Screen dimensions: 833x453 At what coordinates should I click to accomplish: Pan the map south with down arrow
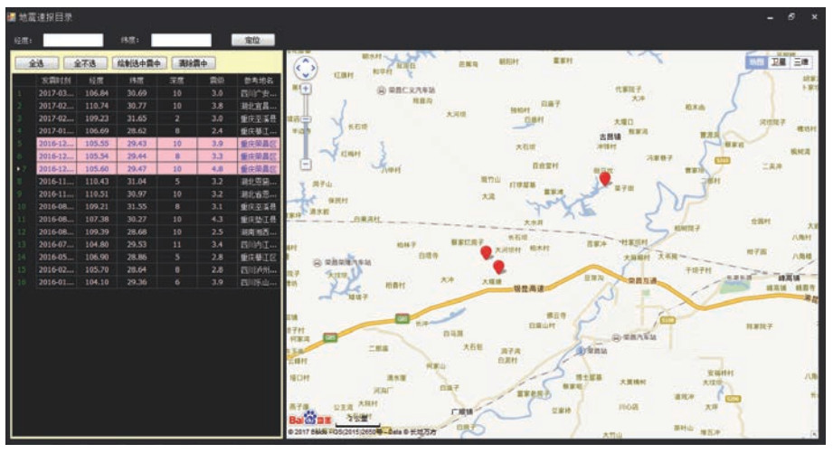tap(306, 75)
